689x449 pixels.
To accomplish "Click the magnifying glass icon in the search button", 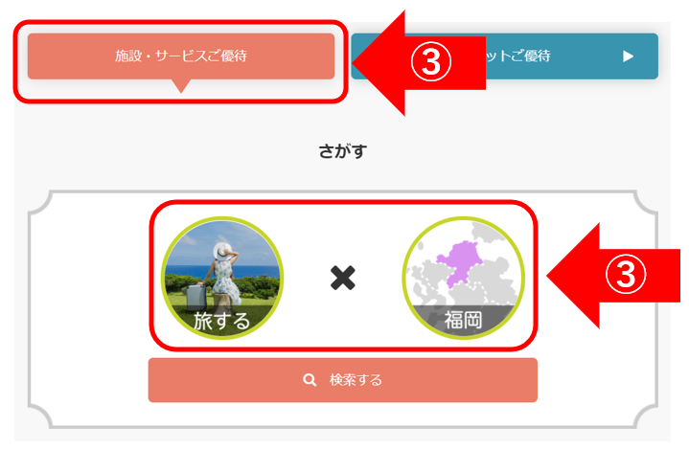I will [x=310, y=380].
